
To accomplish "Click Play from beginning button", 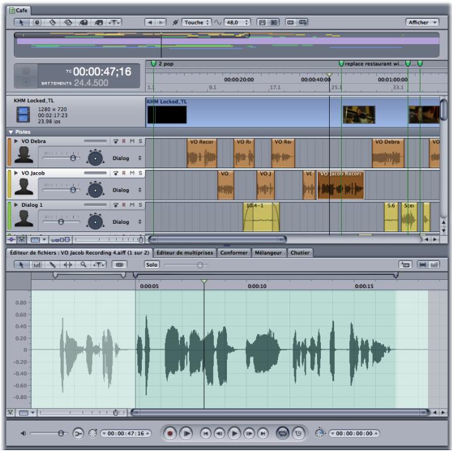I will 186,433.
